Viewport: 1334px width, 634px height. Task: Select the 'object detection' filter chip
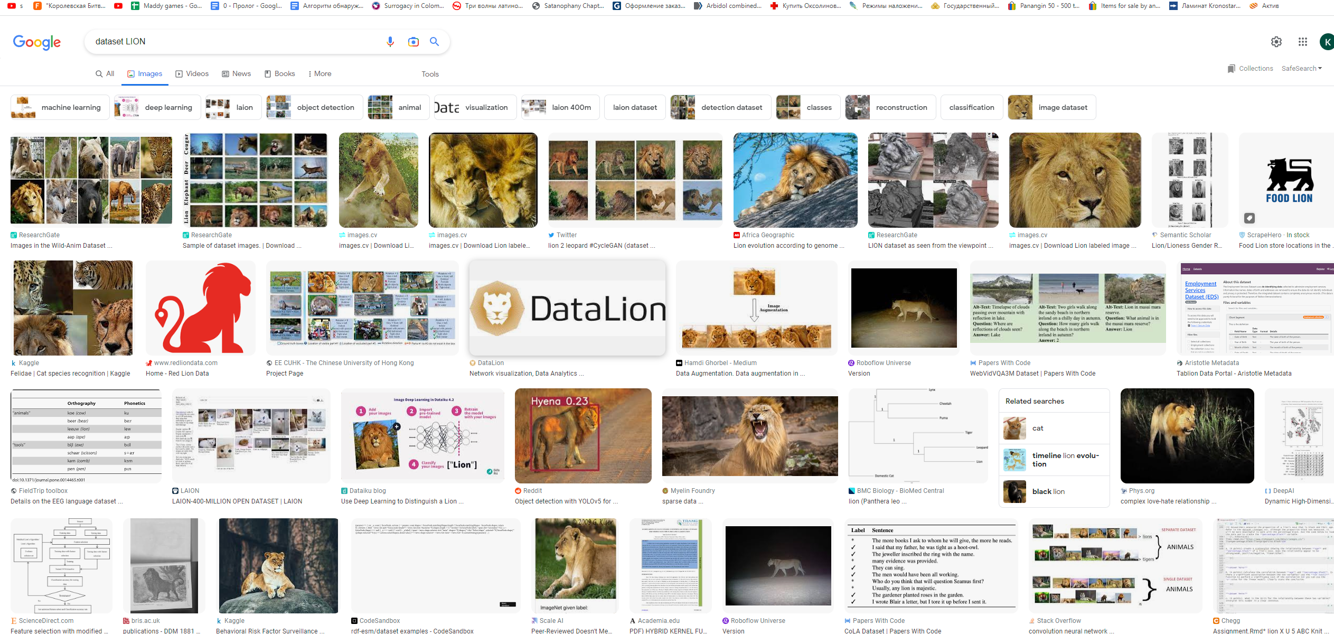coord(315,107)
